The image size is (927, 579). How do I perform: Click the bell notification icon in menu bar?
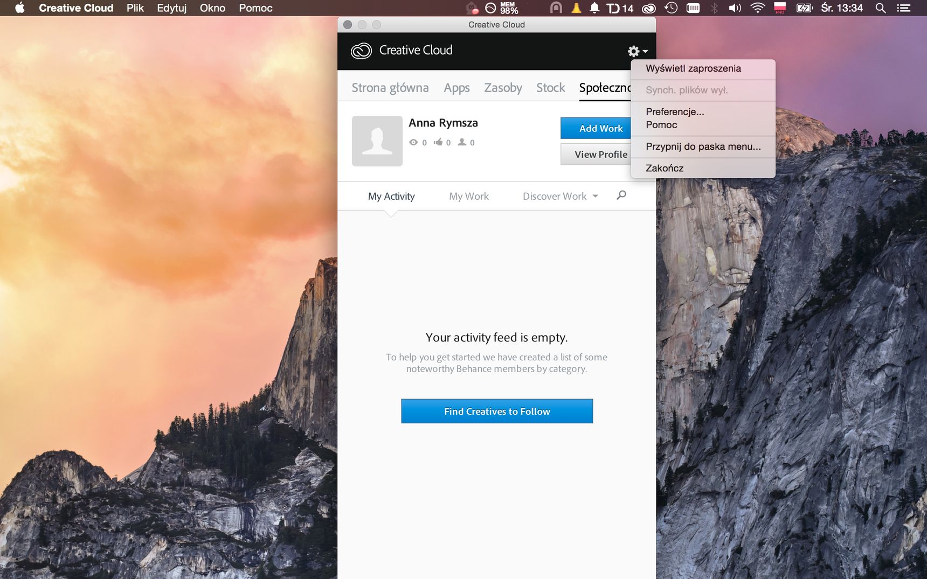pos(594,8)
